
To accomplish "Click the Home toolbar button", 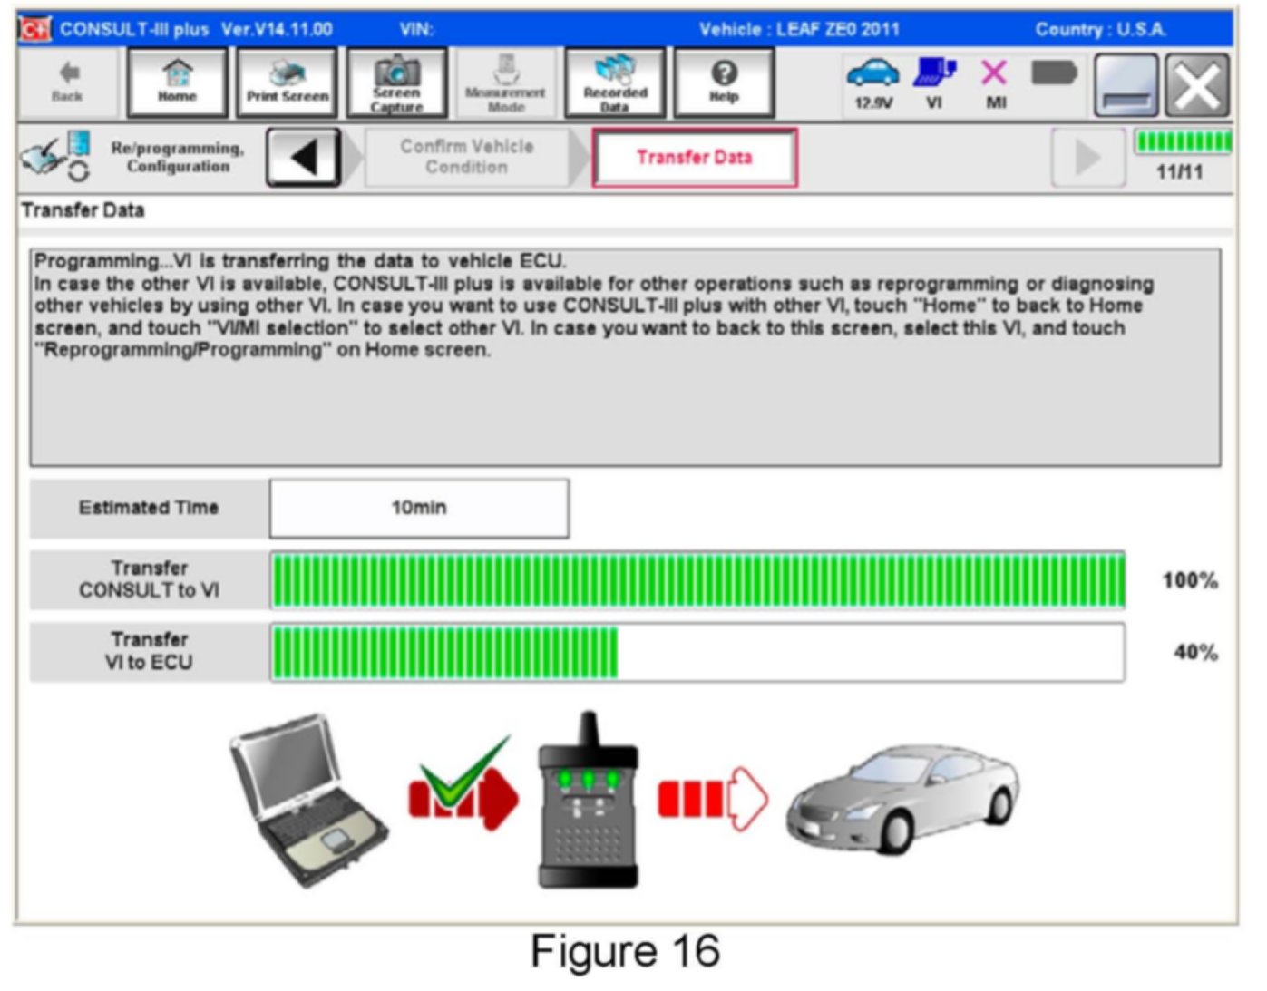I will (x=177, y=83).
